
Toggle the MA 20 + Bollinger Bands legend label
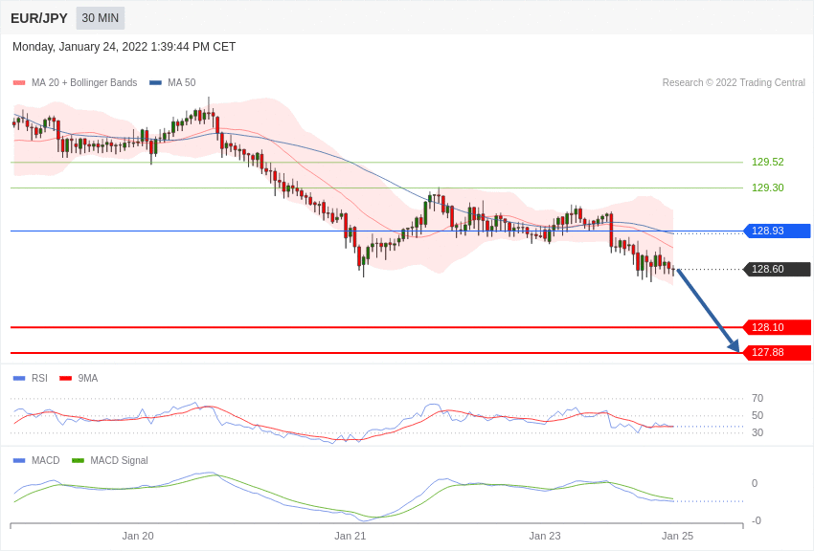pos(84,82)
